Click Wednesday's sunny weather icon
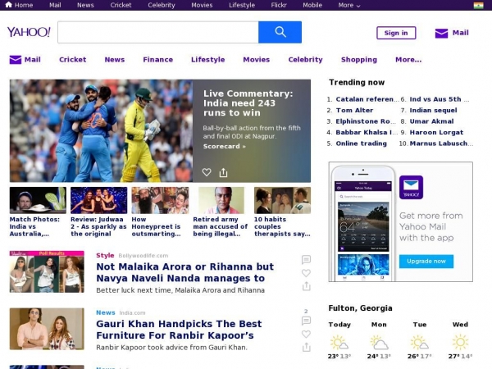Image resolution: width=492 pixels, height=369 pixels. (460, 342)
